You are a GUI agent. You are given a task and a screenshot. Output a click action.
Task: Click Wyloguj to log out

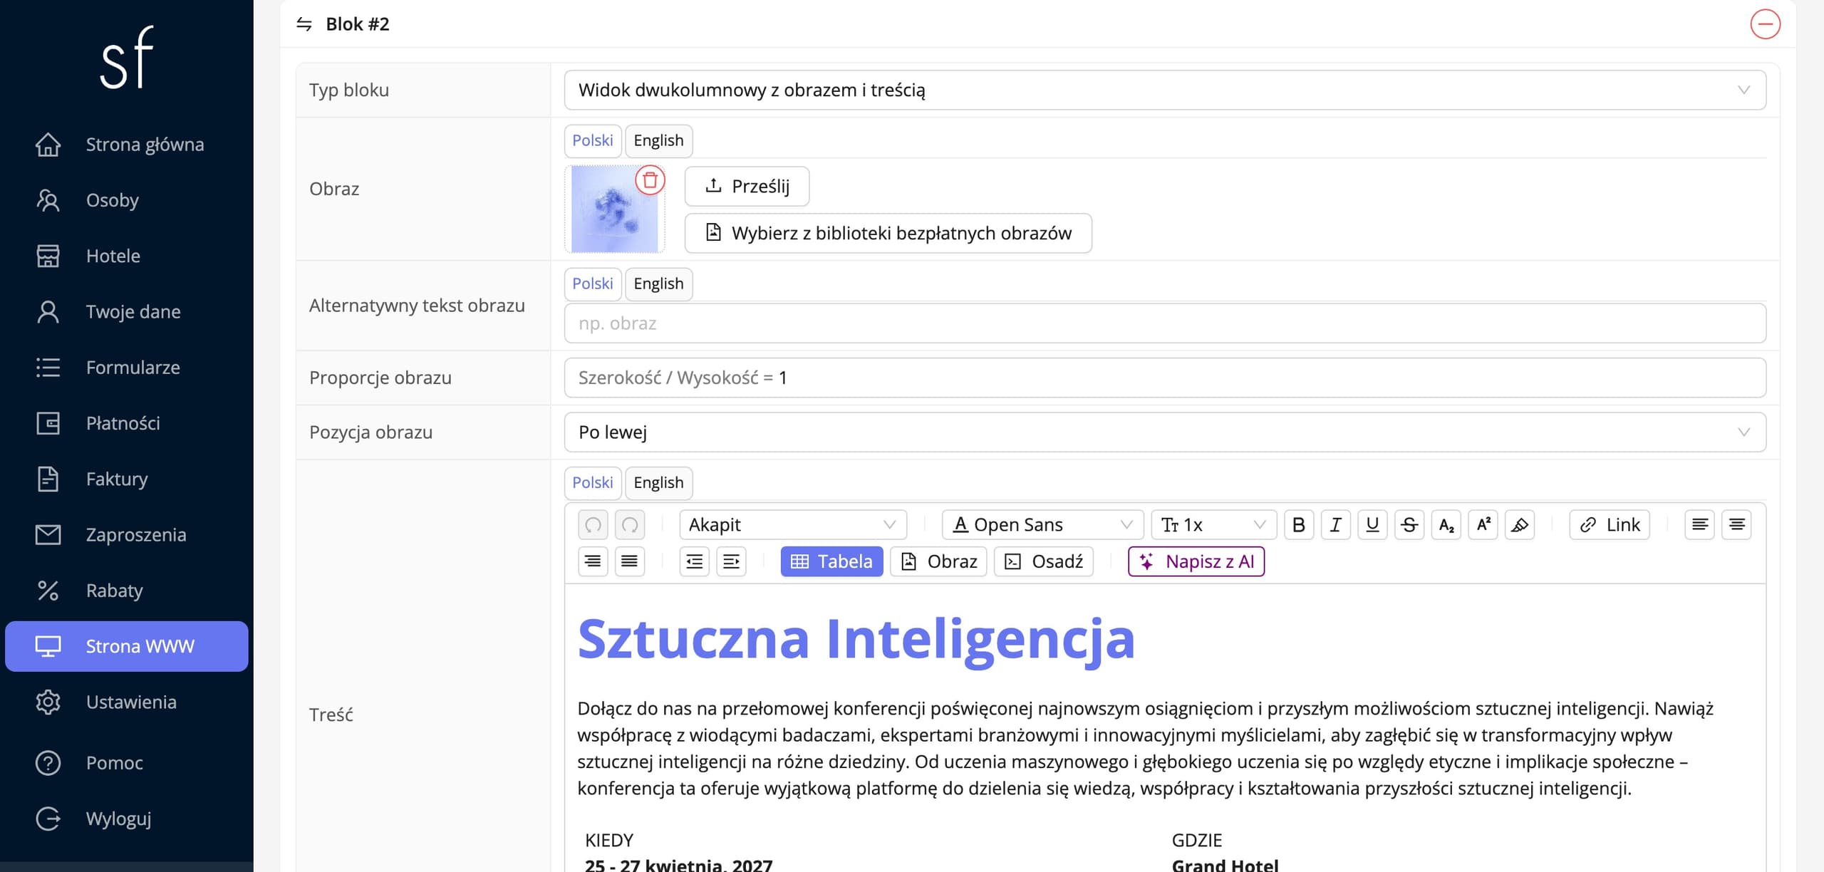pyautogui.click(x=127, y=819)
